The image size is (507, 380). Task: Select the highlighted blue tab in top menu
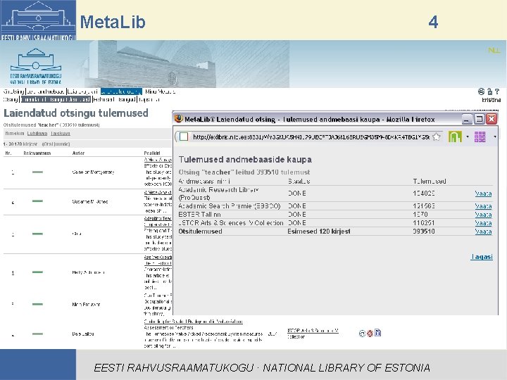coord(121,91)
